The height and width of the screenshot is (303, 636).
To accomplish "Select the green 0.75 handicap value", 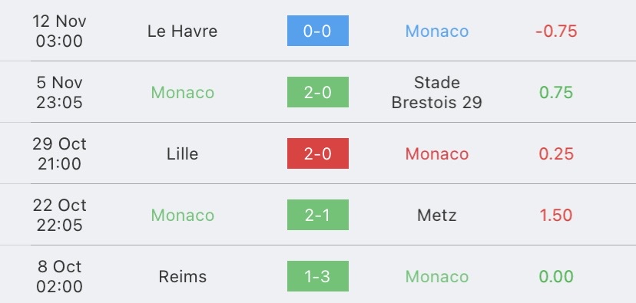I will click(556, 92).
